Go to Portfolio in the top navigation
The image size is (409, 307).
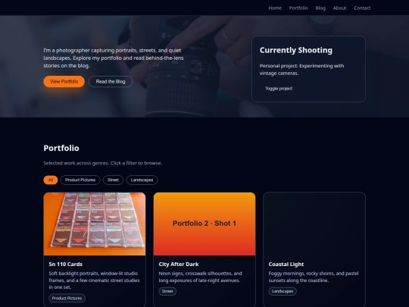coord(298,8)
